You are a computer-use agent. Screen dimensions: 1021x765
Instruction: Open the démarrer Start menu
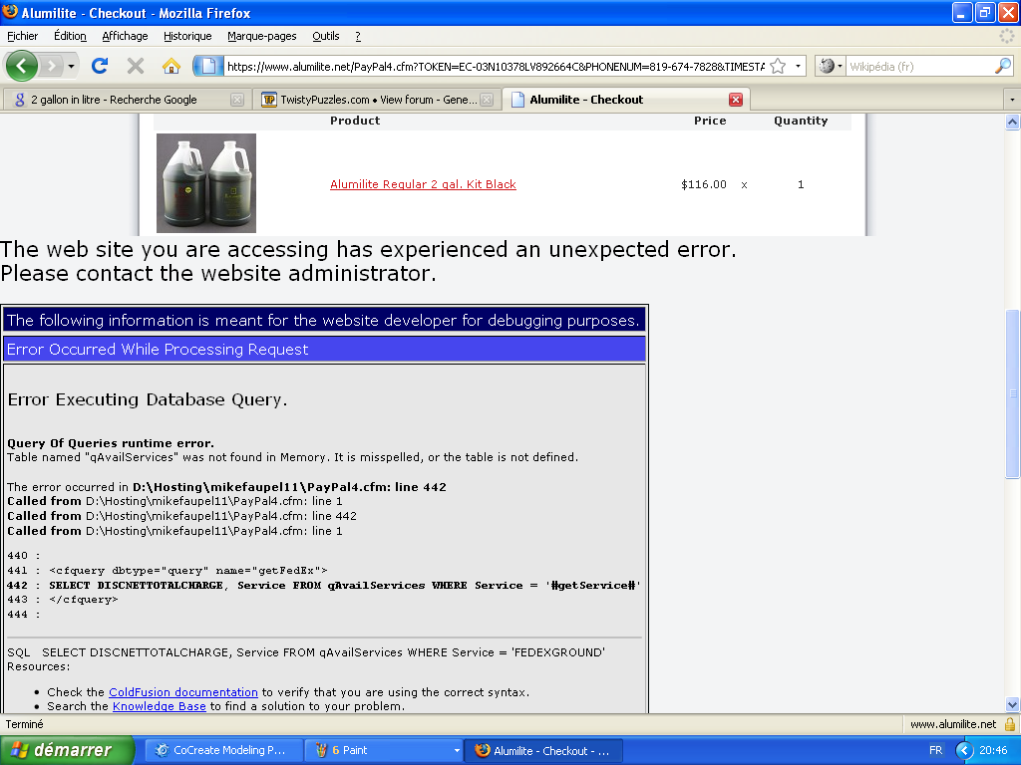(67, 750)
